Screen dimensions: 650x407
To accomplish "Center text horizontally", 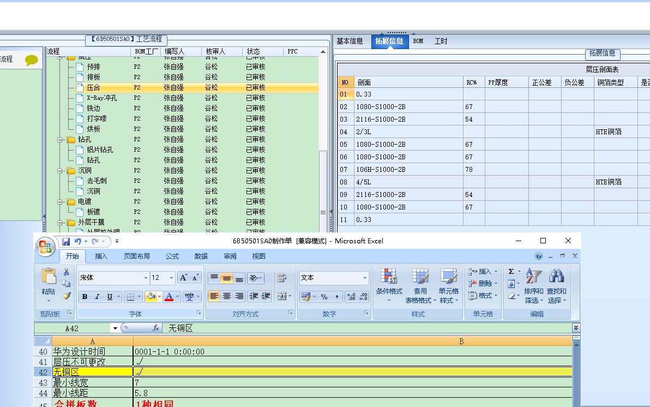I will [x=227, y=296].
